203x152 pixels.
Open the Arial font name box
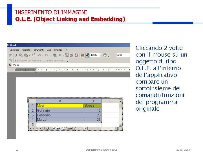[x=123, y=55]
